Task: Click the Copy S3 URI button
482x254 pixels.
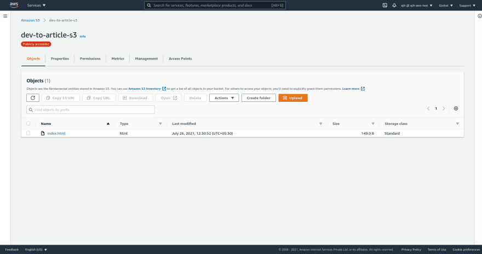Action: pos(61,98)
